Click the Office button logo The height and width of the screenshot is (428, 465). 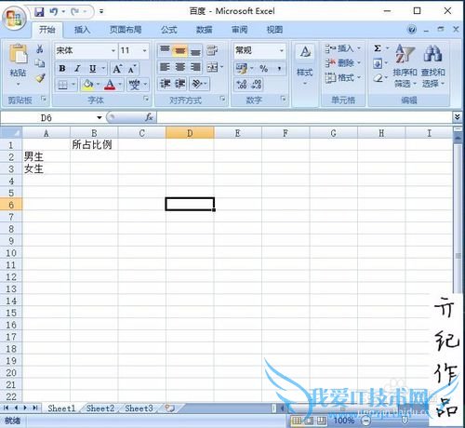tap(14, 18)
